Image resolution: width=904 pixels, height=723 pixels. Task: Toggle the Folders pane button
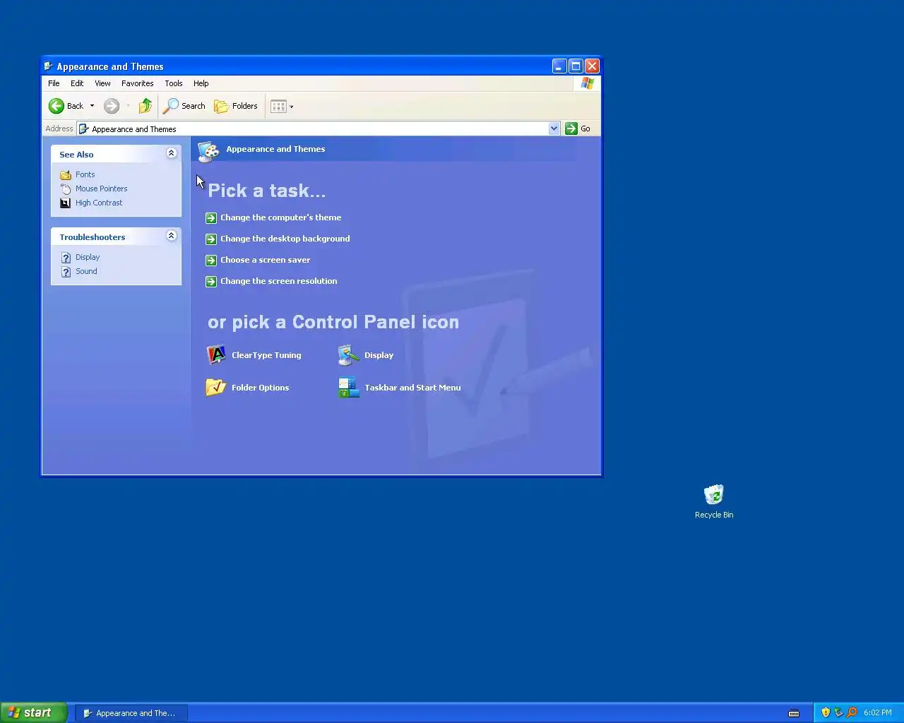[x=236, y=106]
